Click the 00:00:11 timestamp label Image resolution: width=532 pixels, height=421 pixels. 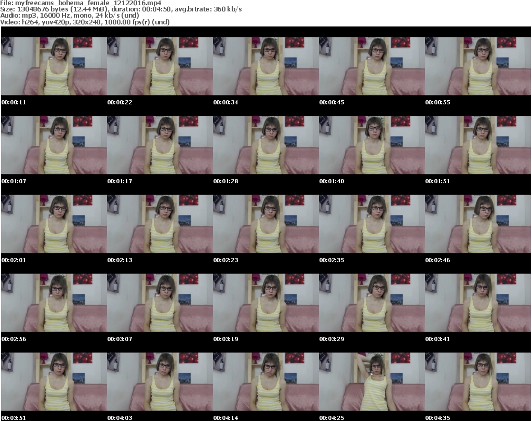pyautogui.click(x=14, y=102)
